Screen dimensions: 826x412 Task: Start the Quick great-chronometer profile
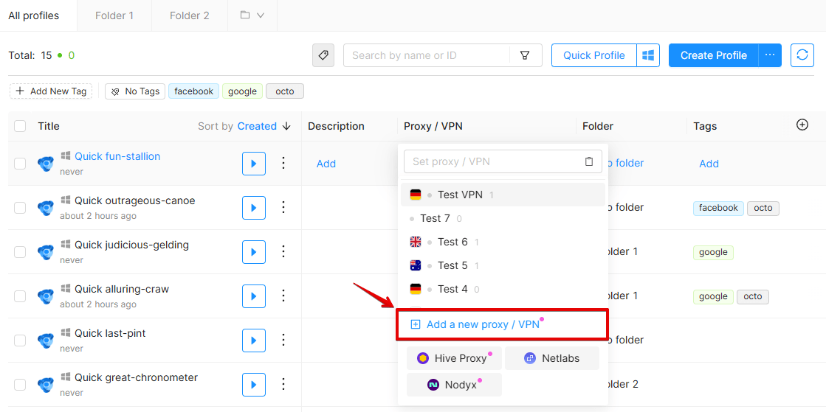[254, 385]
